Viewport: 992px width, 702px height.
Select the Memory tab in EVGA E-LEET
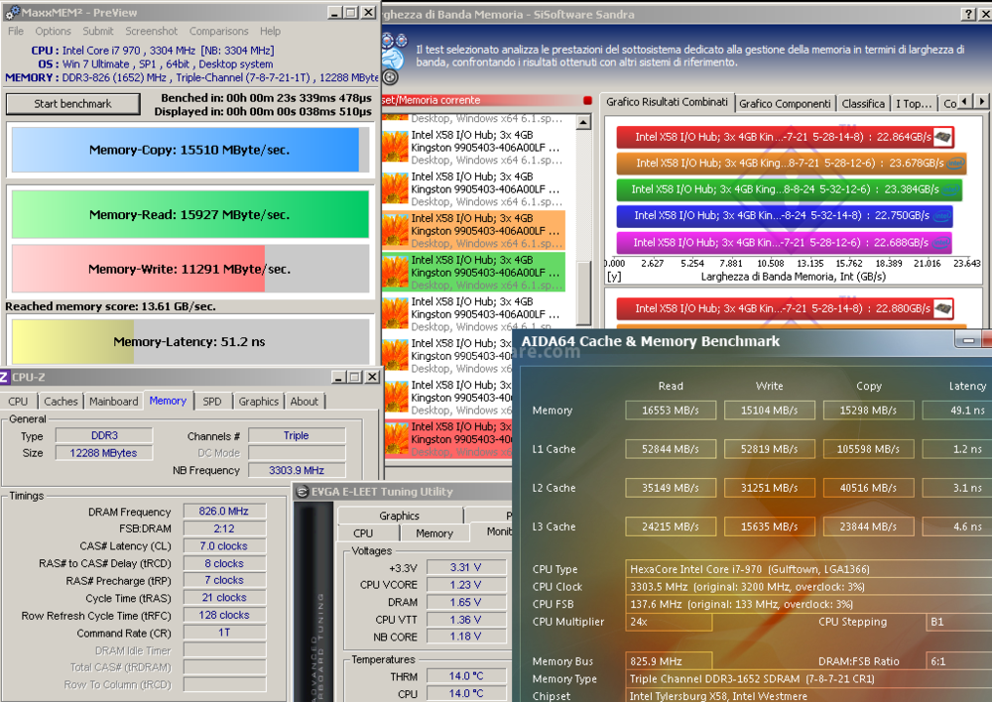(x=434, y=533)
